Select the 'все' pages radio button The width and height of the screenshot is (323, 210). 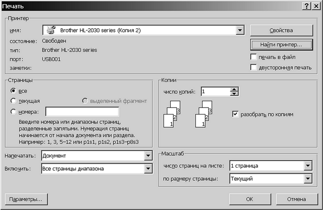click(13, 91)
